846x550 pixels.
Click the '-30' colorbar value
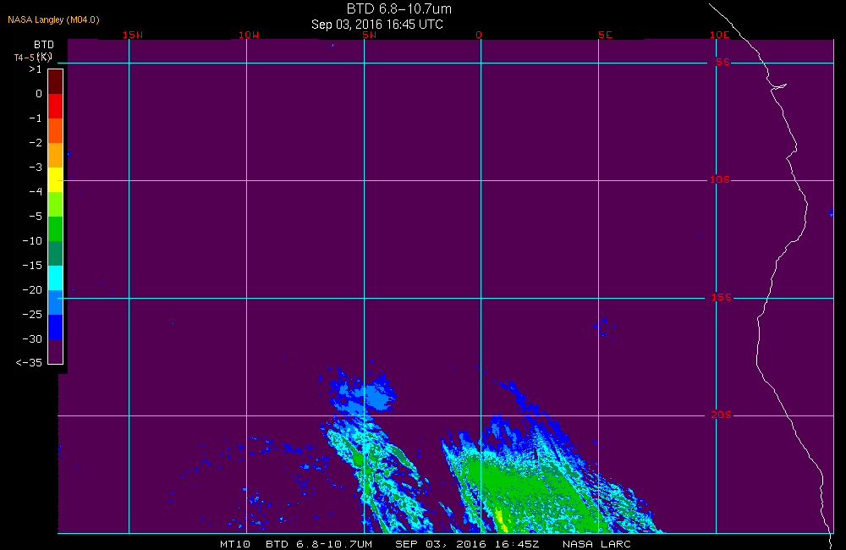tap(32, 339)
